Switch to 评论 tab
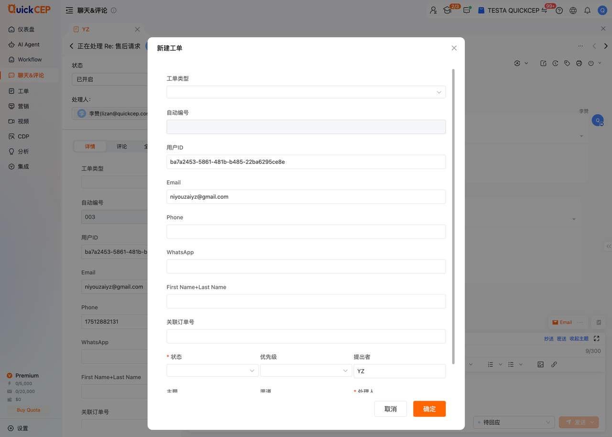 pos(122,146)
